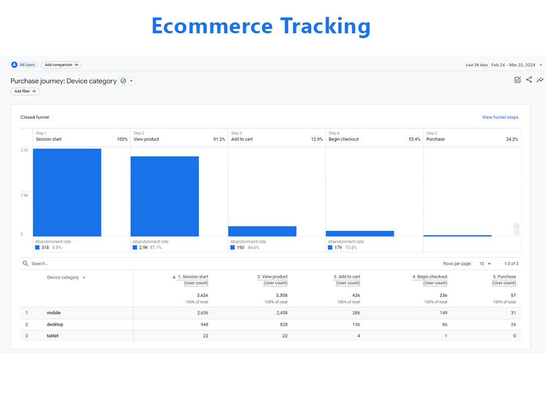Click mobile purchase value 31

513,313
